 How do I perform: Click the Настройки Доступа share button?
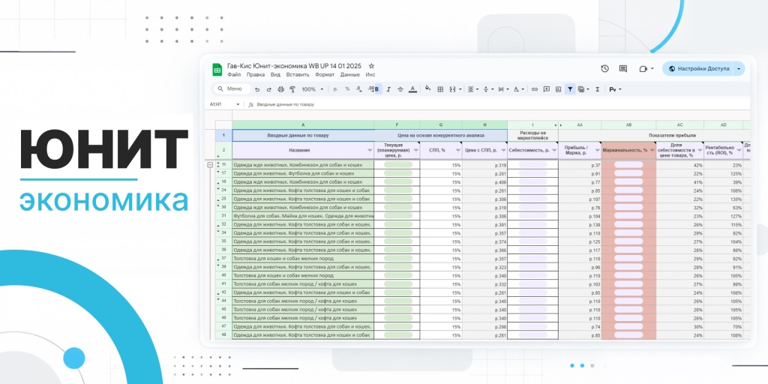pyautogui.click(x=698, y=68)
